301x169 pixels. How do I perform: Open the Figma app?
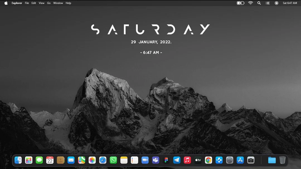pos(166,160)
